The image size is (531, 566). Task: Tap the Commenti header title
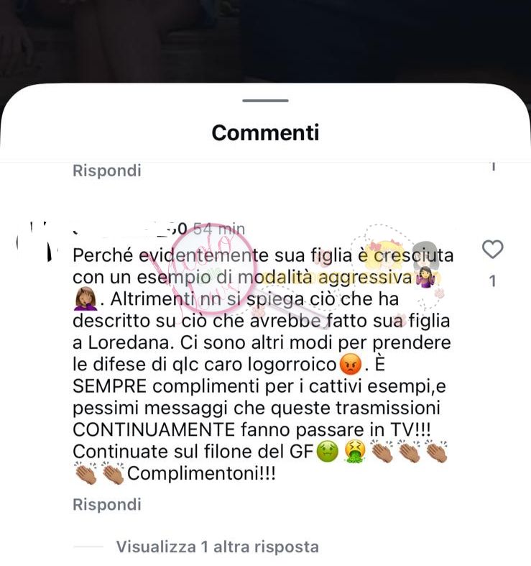tap(266, 132)
